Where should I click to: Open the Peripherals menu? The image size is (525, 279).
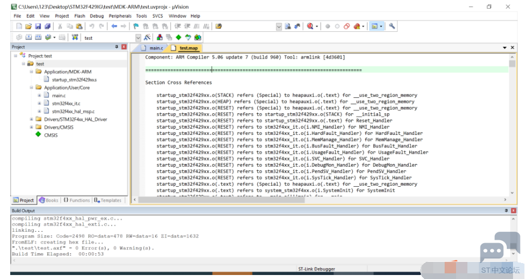coord(120,16)
